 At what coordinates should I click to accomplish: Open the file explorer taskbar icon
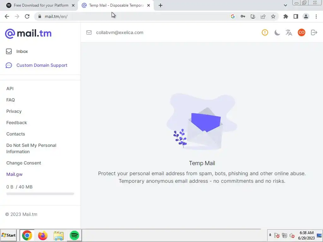pos(59,235)
